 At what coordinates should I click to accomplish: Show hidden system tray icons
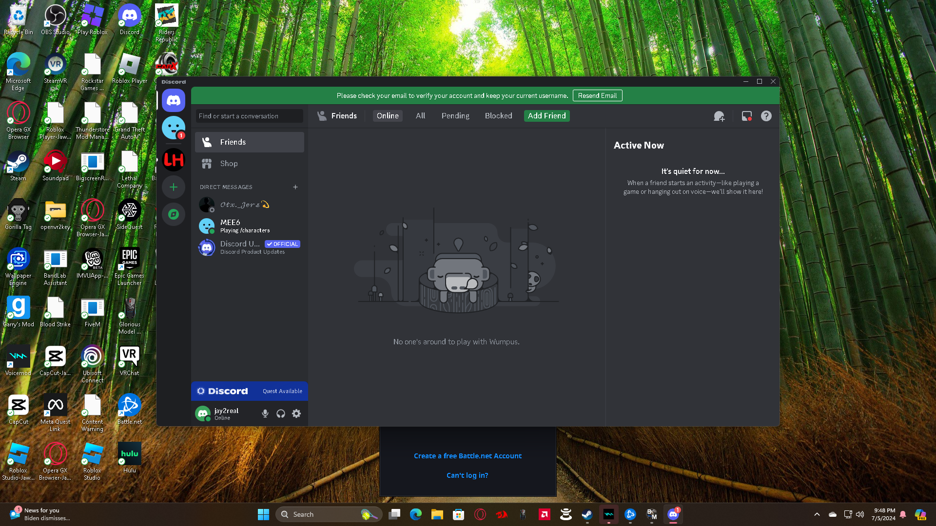[817, 514]
